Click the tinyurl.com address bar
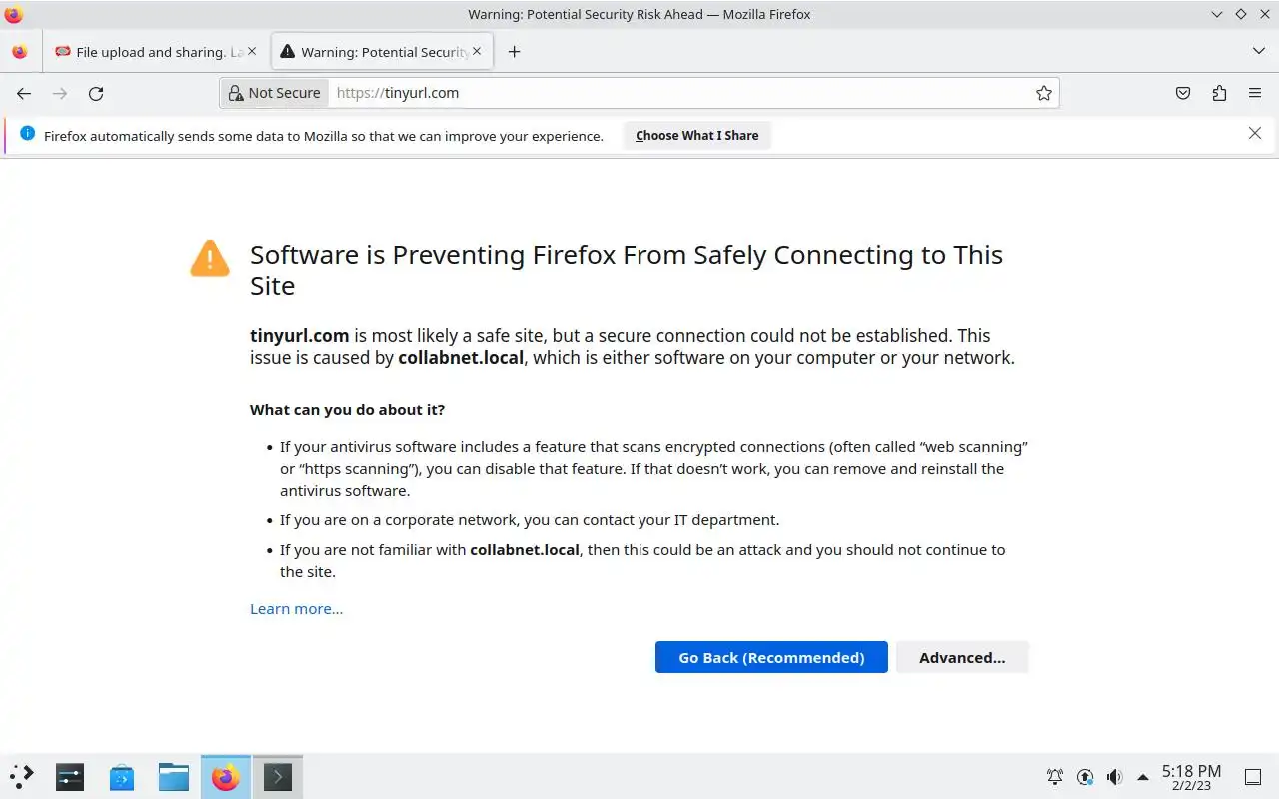Image resolution: width=1279 pixels, height=799 pixels. [x=679, y=93]
